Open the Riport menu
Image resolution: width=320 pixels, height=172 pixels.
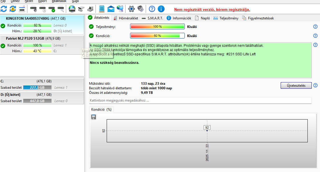tap(42, 1)
